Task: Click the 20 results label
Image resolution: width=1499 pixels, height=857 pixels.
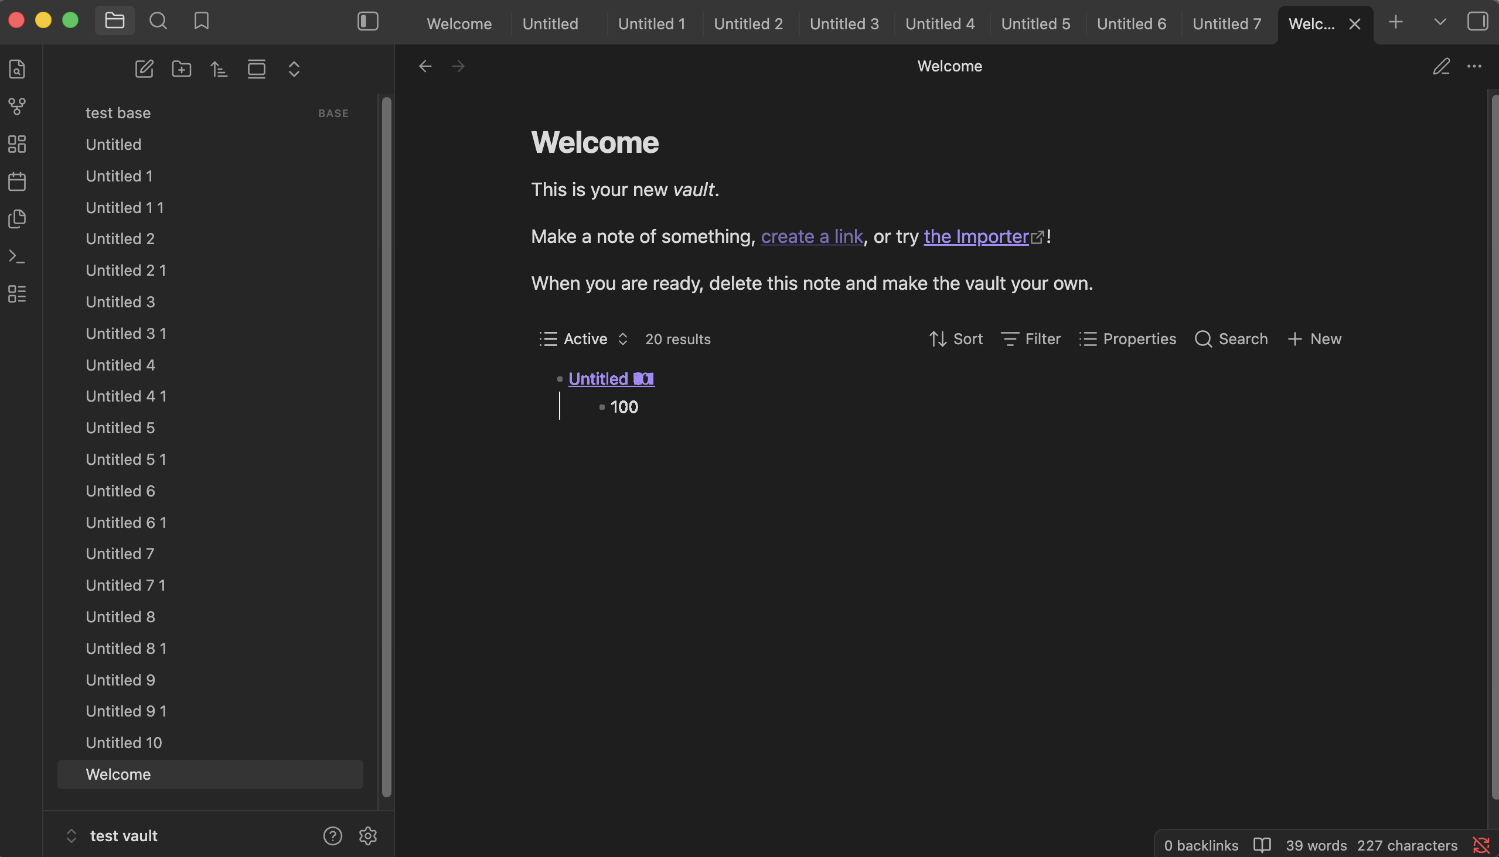Action: pyautogui.click(x=677, y=339)
